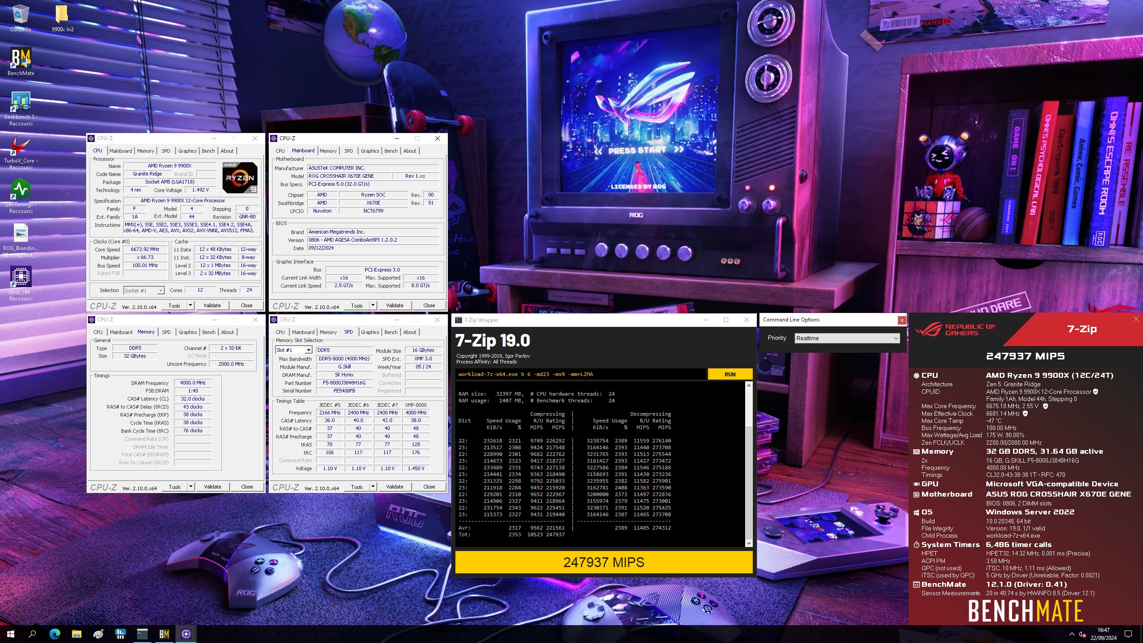Launch Microsoft Edge from the taskbar
The height and width of the screenshot is (643, 1143).
[54, 634]
